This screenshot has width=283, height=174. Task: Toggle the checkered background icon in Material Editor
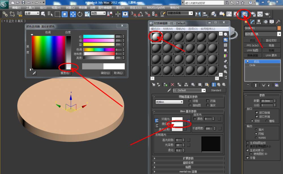[x=225, y=45]
